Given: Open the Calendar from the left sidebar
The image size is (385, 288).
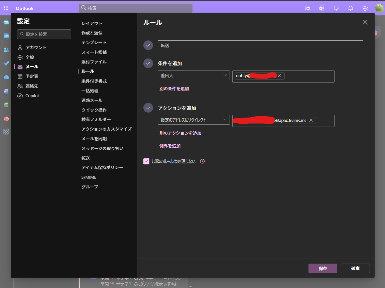Looking at the screenshot, I should coord(6,36).
